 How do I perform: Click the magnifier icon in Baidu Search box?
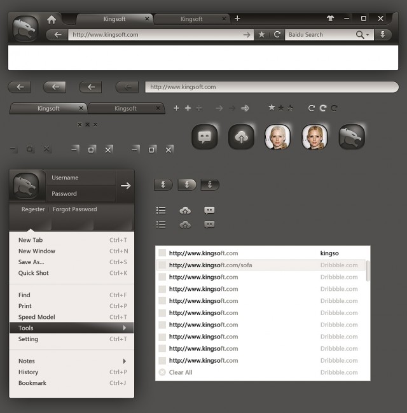pyautogui.click(x=359, y=35)
